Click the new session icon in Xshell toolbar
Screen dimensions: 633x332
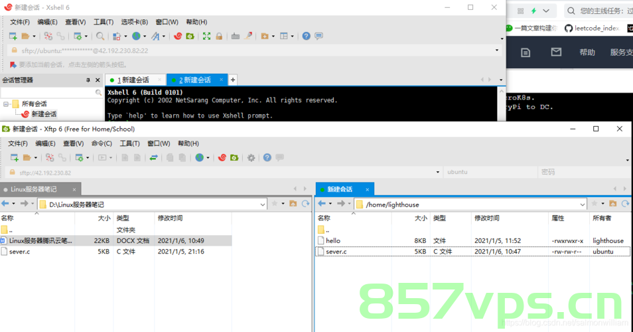pos(13,37)
